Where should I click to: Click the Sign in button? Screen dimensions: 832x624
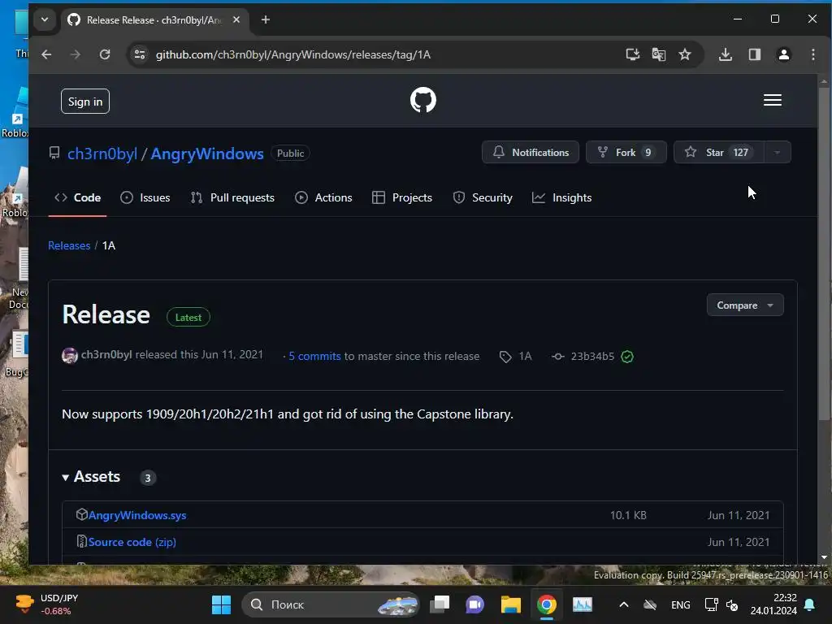[x=85, y=102]
